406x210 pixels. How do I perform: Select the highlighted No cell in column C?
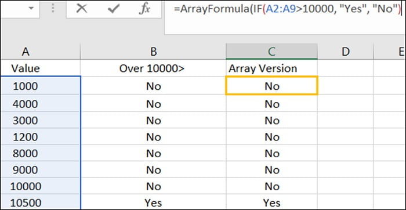[271, 86]
